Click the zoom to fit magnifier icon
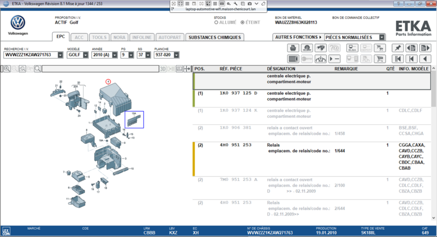 [x=22, y=69]
